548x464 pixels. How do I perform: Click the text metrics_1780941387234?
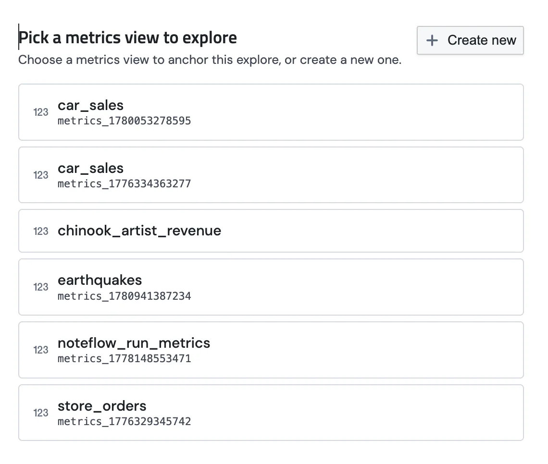pos(125,296)
